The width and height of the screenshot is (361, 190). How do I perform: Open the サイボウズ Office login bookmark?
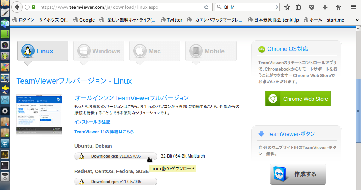(x=41, y=20)
